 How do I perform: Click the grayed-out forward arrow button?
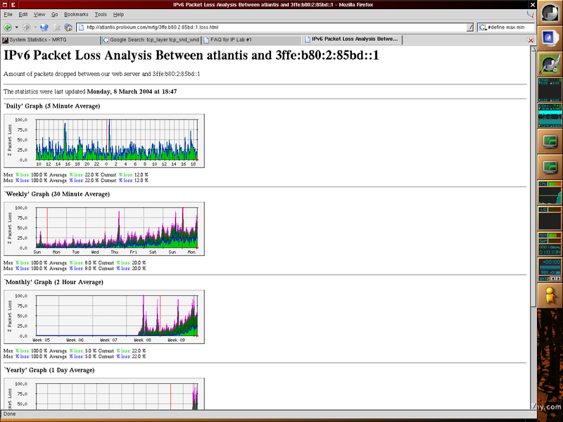[x=26, y=27]
